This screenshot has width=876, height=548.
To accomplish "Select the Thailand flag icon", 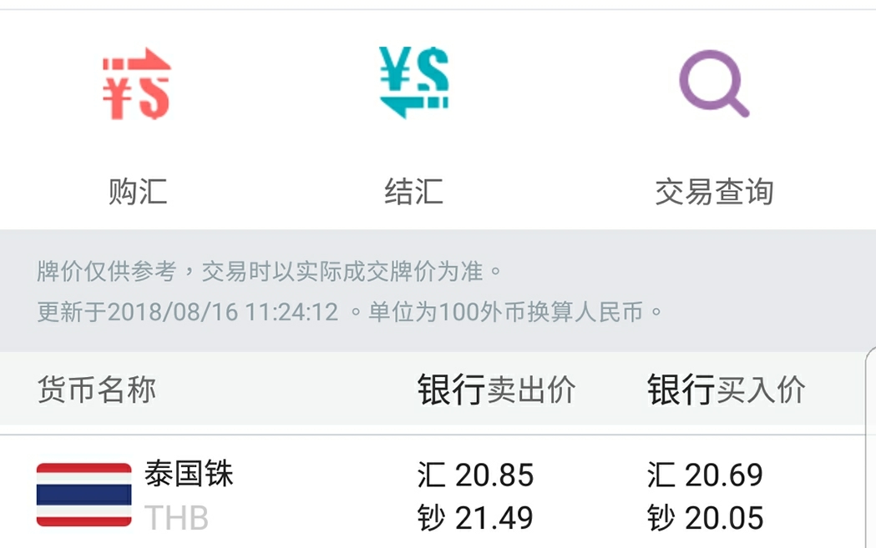I will (84, 495).
